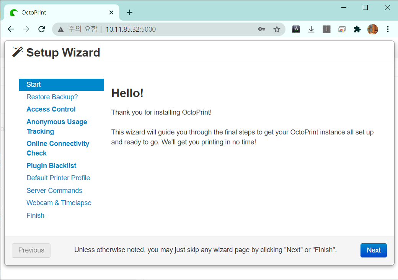
Task: Open the Extensions puzzle piece menu
Action: click(x=357, y=29)
